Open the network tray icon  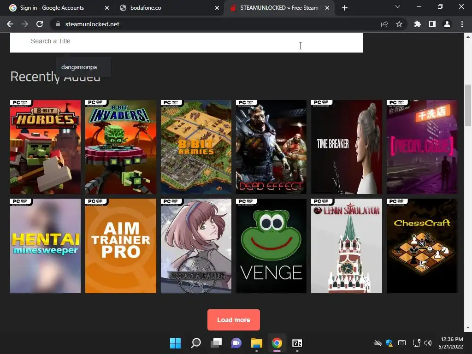pyautogui.click(x=416, y=343)
